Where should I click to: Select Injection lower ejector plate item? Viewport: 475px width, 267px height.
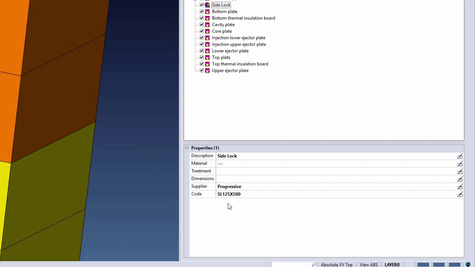pyautogui.click(x=239, y=38)
